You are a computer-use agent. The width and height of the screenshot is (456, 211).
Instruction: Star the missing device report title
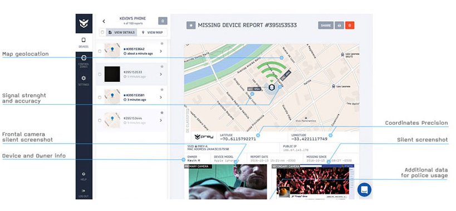pos(191,25)
